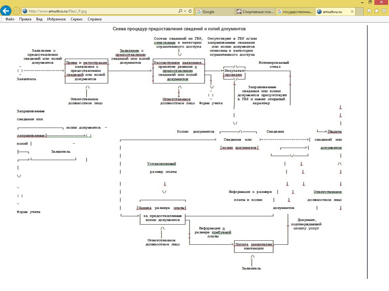Screen dimensions: 389x291
Task: Open the Вид menu
Action: coord(39,19)
